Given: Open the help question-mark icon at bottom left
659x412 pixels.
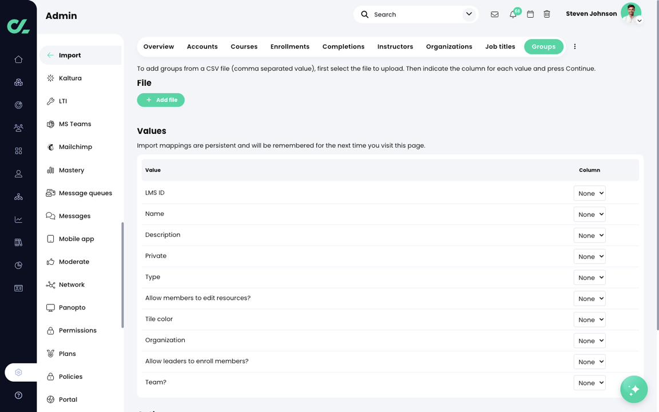Looking at the screenshot, I should coord(18,395).
